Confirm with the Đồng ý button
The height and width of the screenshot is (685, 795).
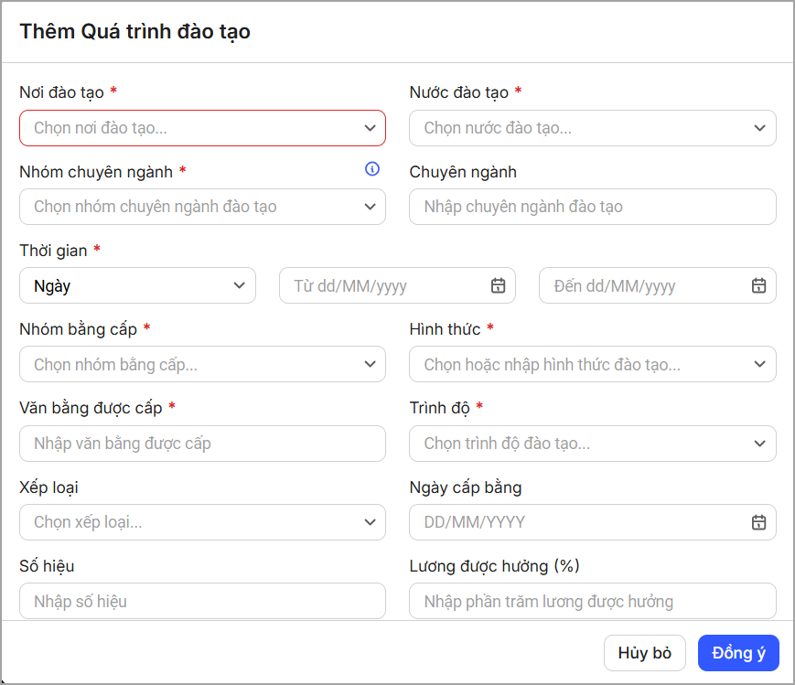737,653
